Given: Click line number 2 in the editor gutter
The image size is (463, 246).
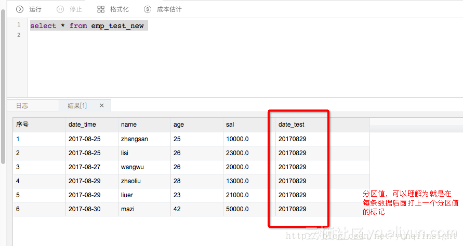Looking at the screenshot, I should click(19, 35).
